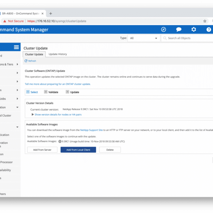Click the search magnifier icon

(x=165, y=38)
